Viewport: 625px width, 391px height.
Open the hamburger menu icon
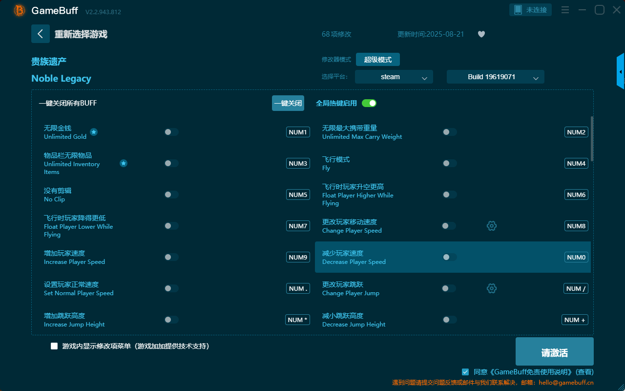coord(565,10)
